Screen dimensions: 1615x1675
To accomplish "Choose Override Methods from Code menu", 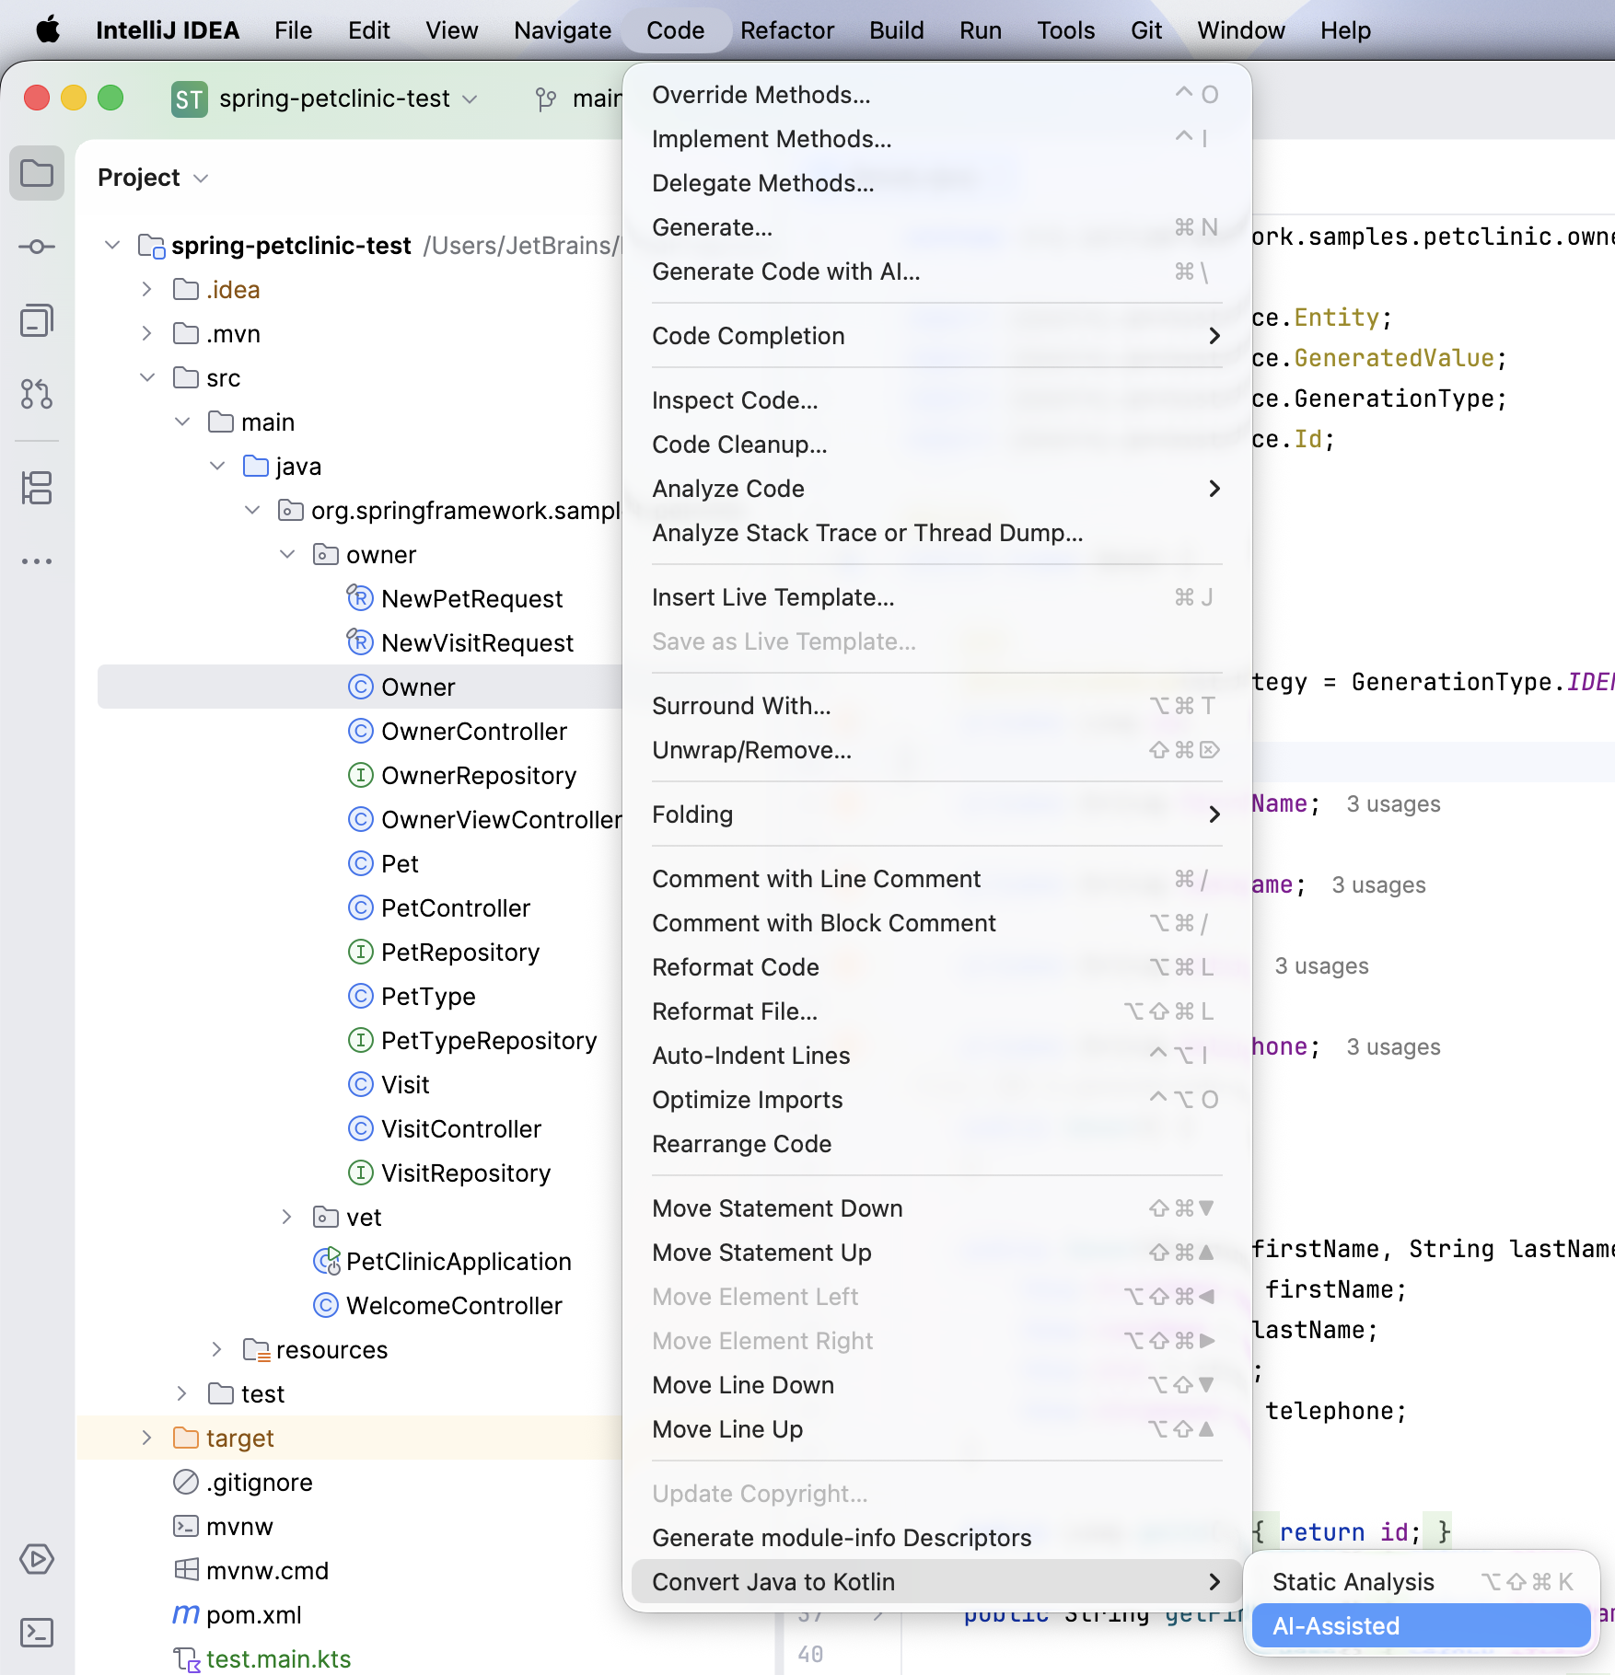I will (x=936, y=95).
